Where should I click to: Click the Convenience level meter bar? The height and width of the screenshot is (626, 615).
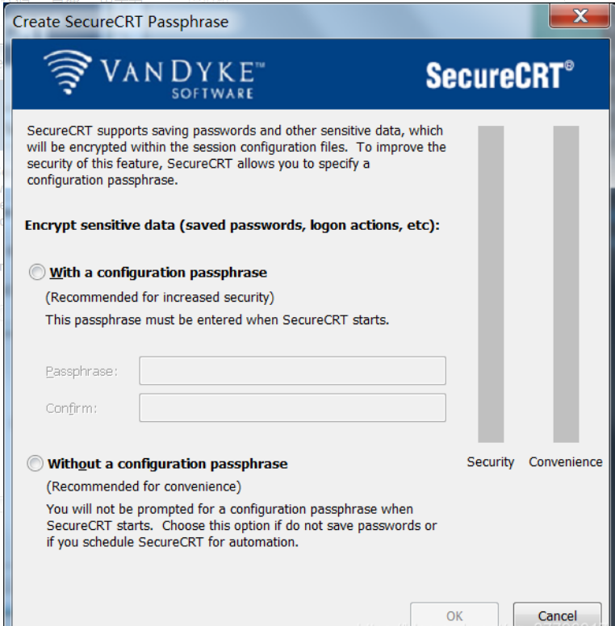(566, 283)
